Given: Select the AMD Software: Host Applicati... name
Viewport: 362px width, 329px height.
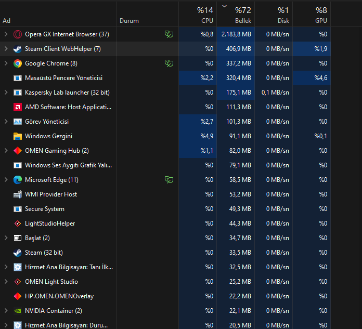Looking at the screenshot, I should coord(68,107).
